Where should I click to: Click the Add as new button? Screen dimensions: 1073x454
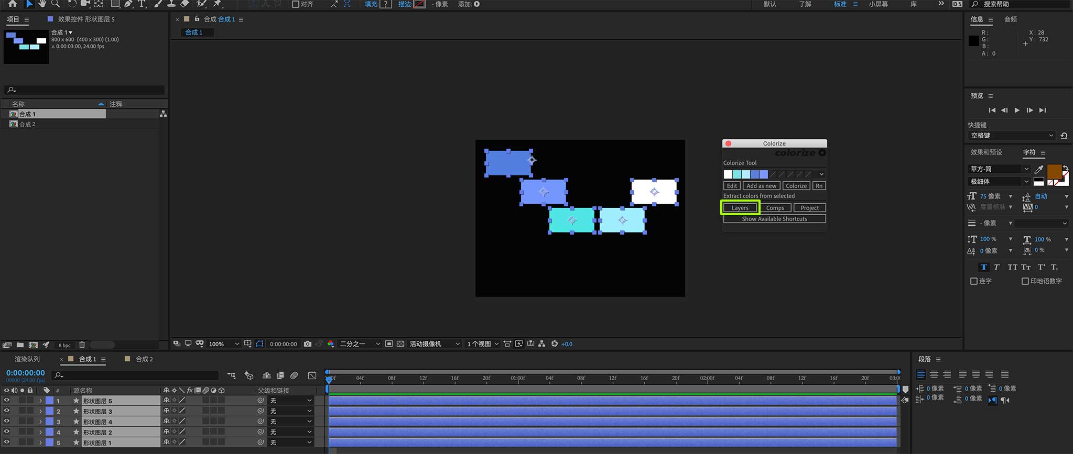[761, 186]
